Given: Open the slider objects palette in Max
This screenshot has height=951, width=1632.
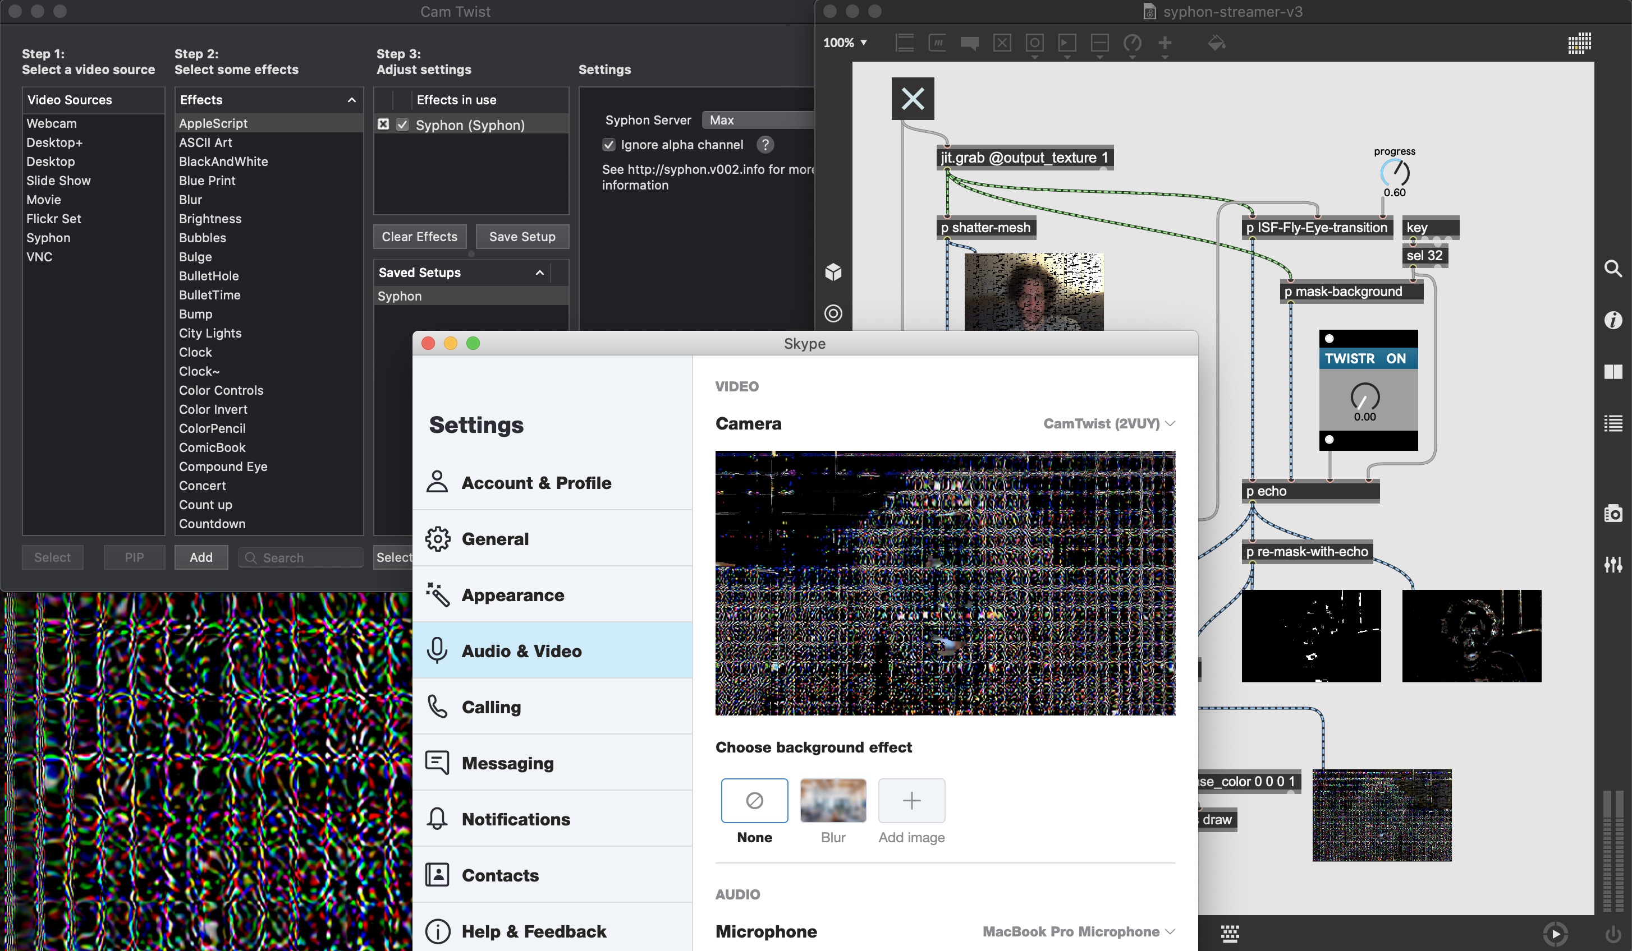Looking at the screenshot, I should tap(1099, 43).
